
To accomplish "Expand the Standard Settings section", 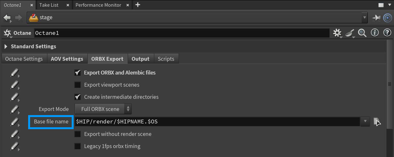I will (x=6, y=47).
